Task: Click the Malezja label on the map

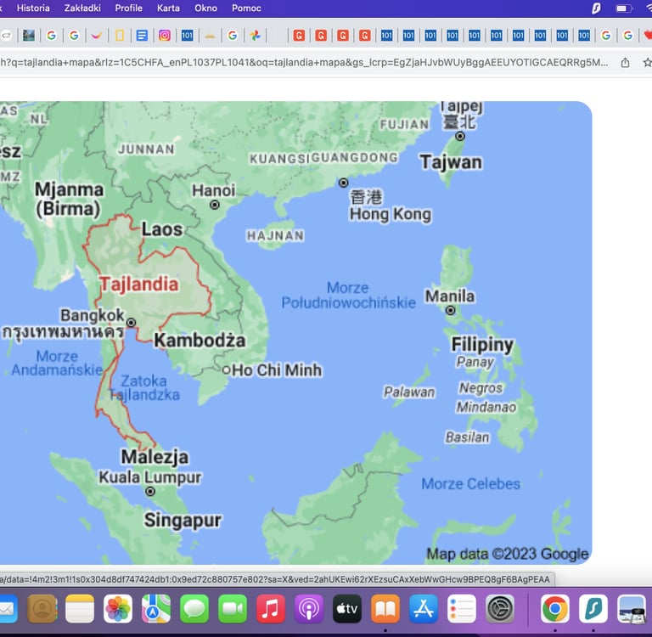Action: point(155,457)
